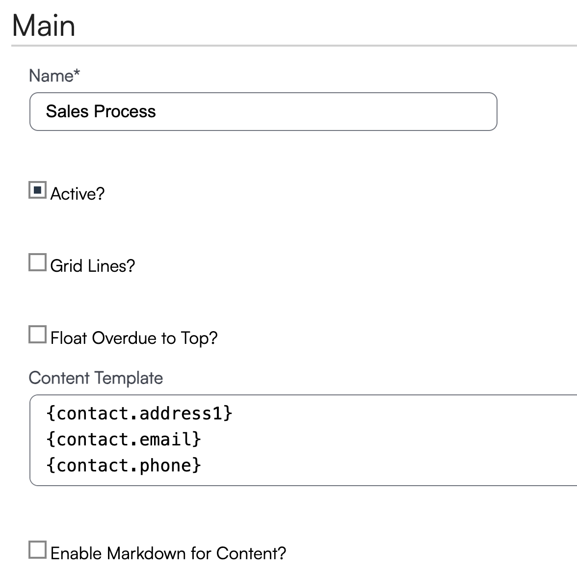Enable the Grid Lines? checkbox
The width and height of the screenshot is (577, 571).
tap(37, 262)
